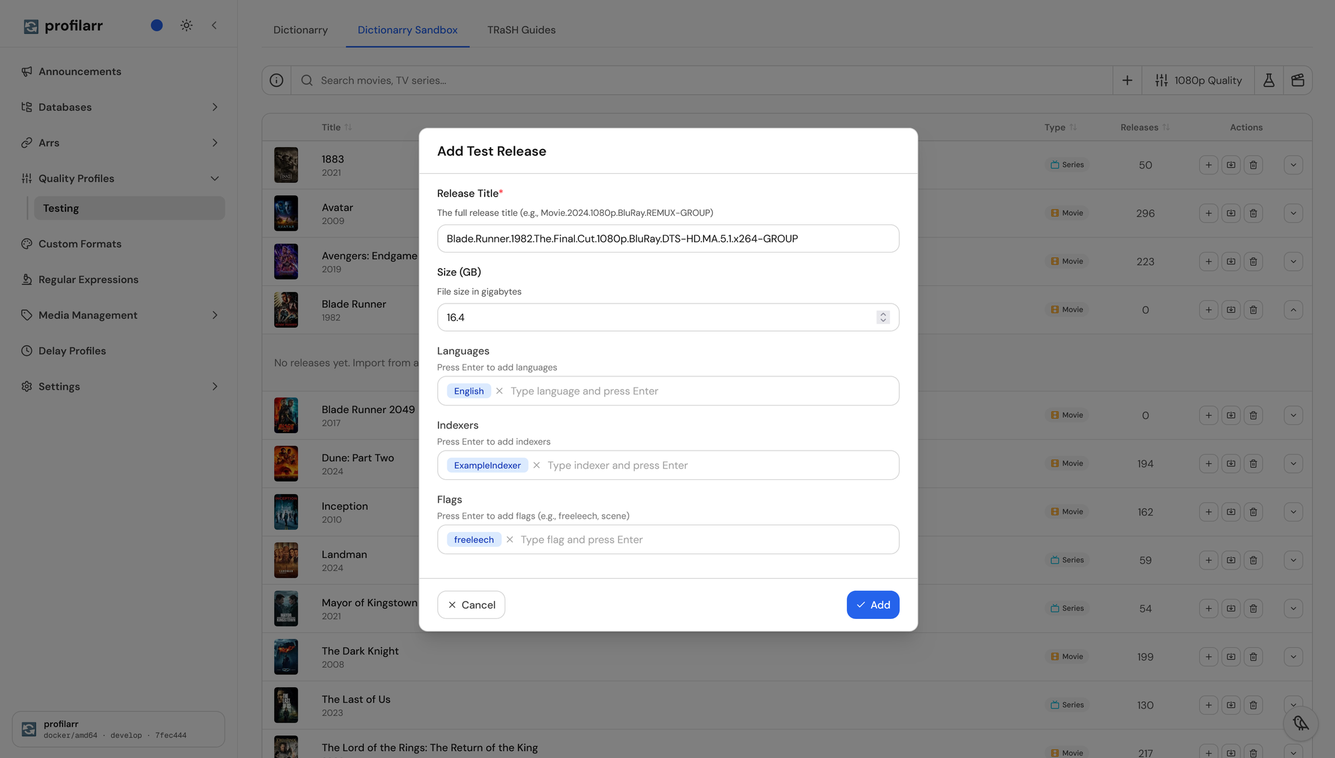Image resolution: width=1335 pixels, height=758 pixels.
Task: Open the flask test icon in toolbar
Action: tap(1268, 80)
